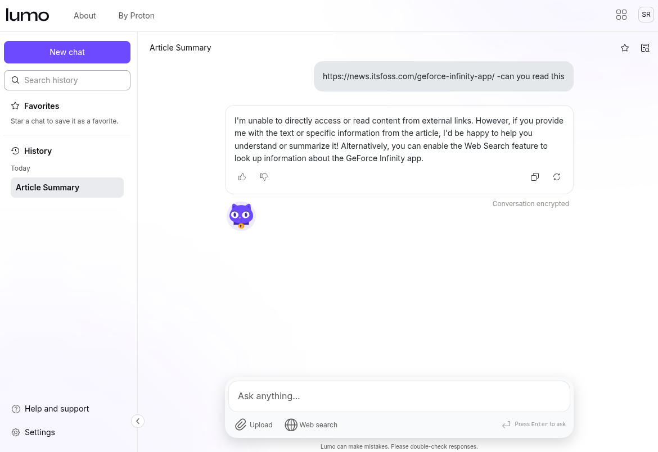658x452 pixels.
Task: Regenerate the response with the refresh icon
Action: point(557,177)
